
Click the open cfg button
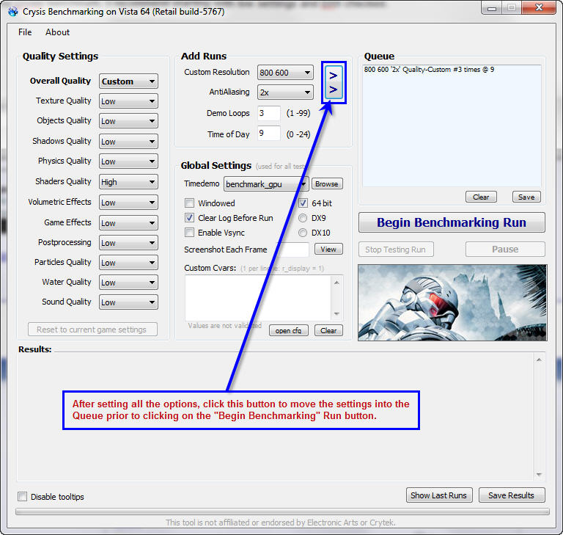coord(289,330)
